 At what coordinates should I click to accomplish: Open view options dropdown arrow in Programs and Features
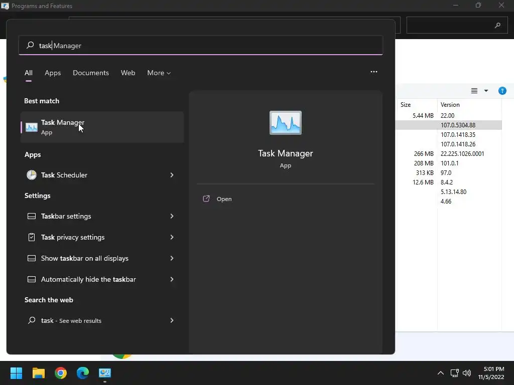click(486, 91)
